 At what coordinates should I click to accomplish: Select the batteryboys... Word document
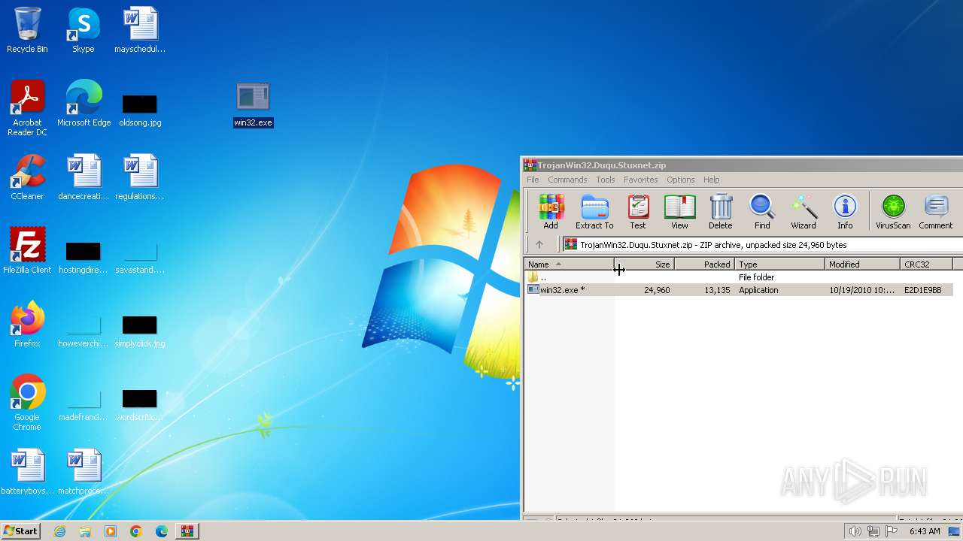(27, 473)
